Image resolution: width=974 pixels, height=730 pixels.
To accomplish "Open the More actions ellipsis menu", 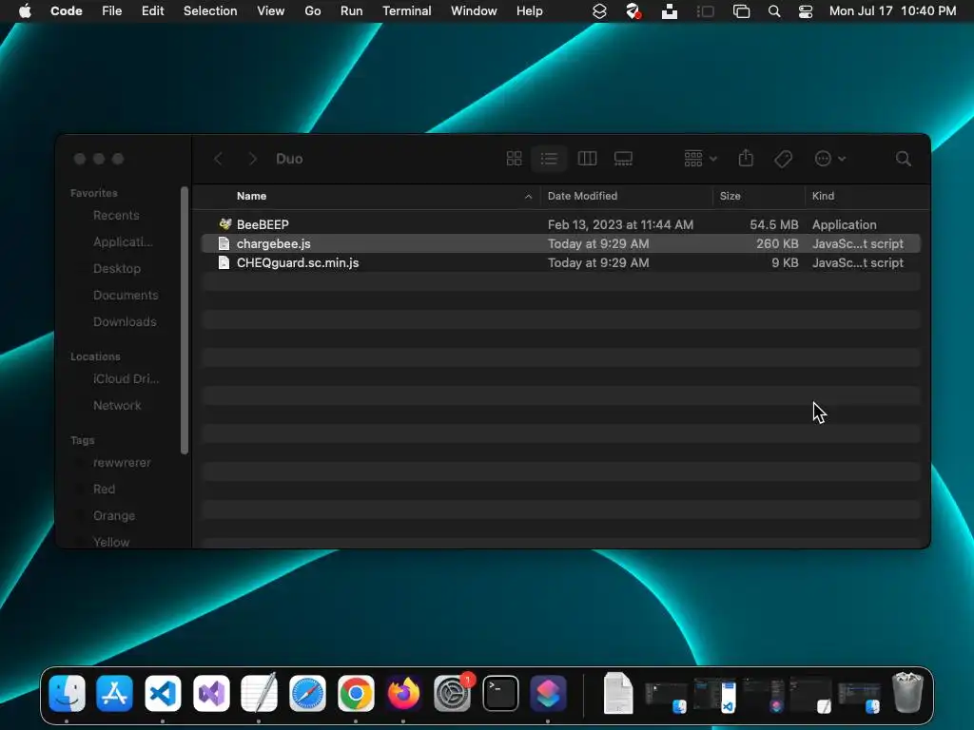I will click(x=829, y=159).
